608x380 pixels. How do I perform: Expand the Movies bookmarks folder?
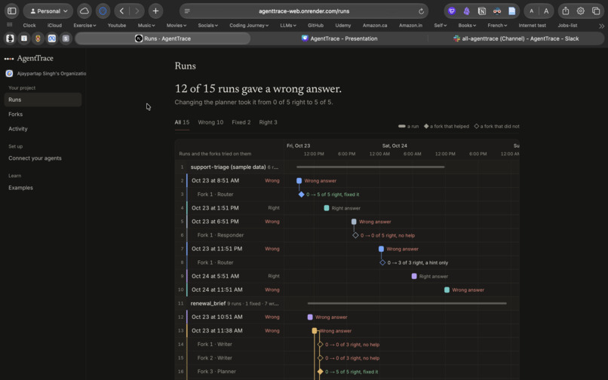click(177, 25)
